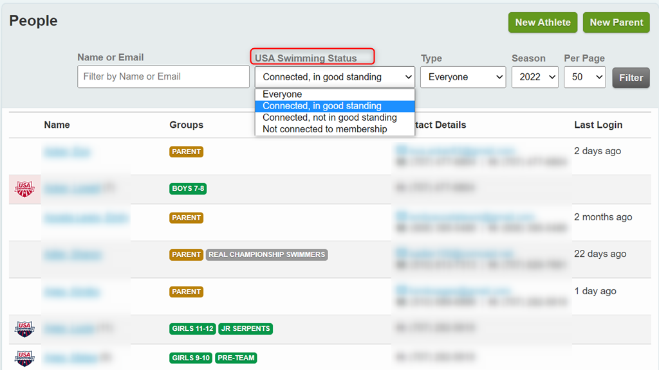Click the JR SERPENTS group tag
This screenshot has height=370, width=659.
coord(245,328)
